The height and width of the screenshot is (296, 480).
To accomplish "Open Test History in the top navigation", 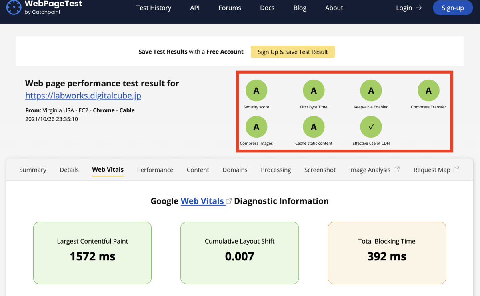I will pos(154,8).
